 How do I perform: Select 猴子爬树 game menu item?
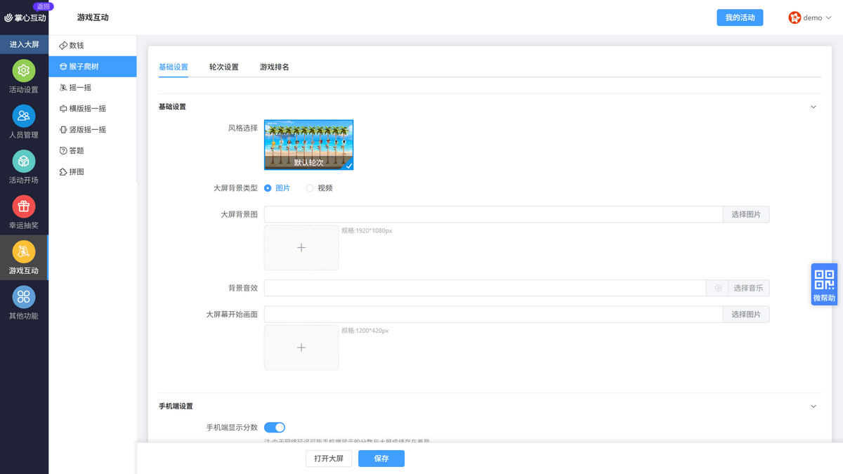(x=93, y=67)
